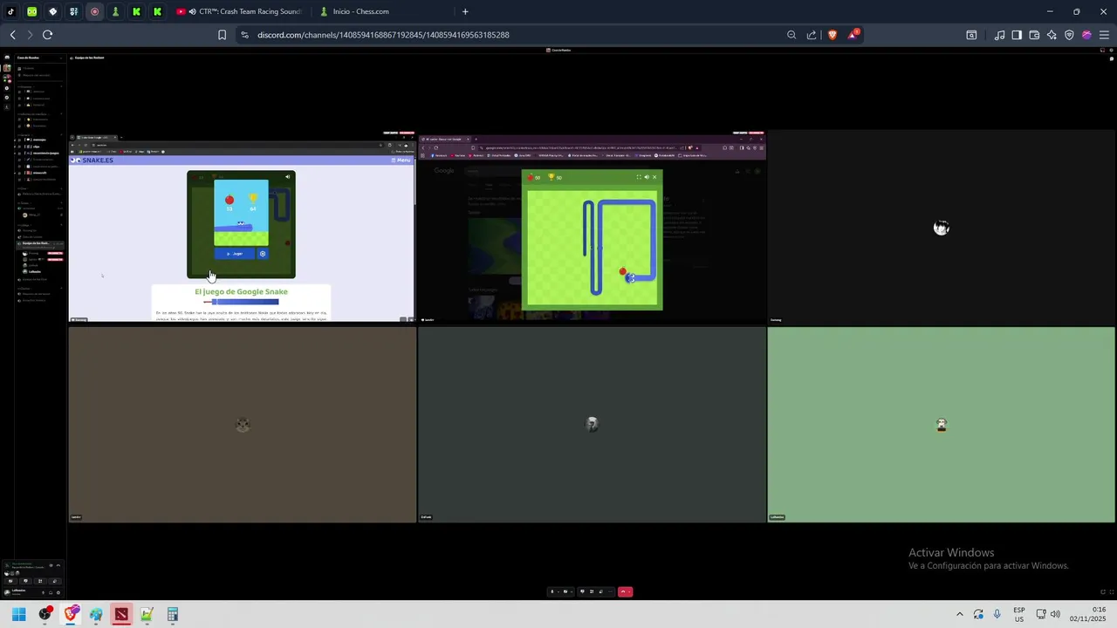The width and height of the screenshot is (1117, 628).
Task: Open Leo AI sparkle icon
Action: (1052, 35)
